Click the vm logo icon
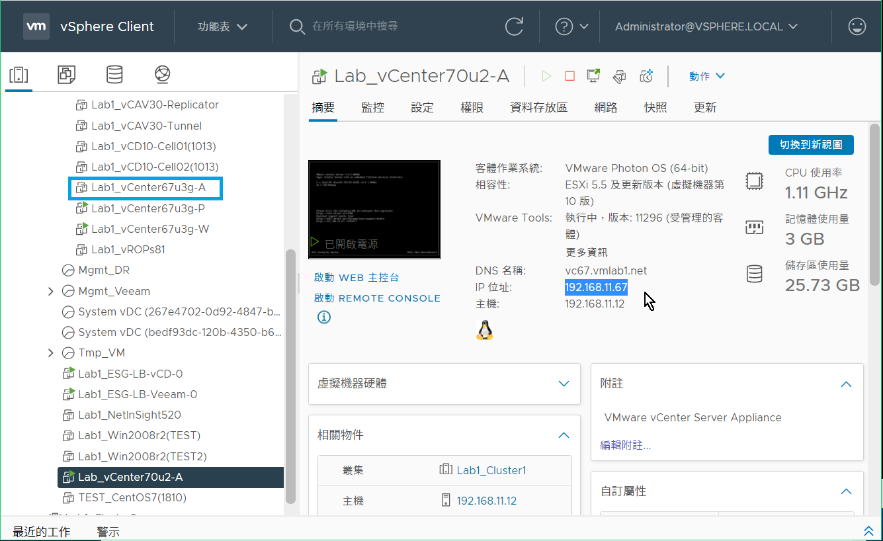Viewport: 883px width, 541px height. pyautogui.click(x=36, y=26)
